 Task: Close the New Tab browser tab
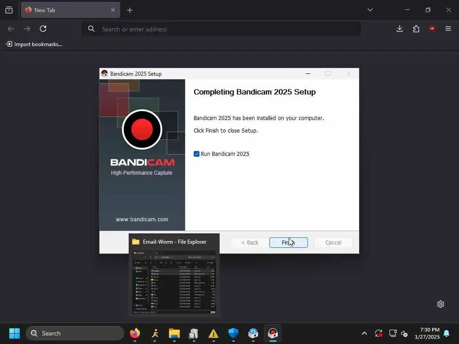113,10
